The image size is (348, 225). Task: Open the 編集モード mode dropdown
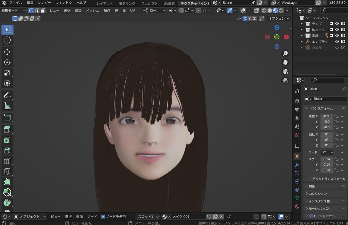click(14, 11)
